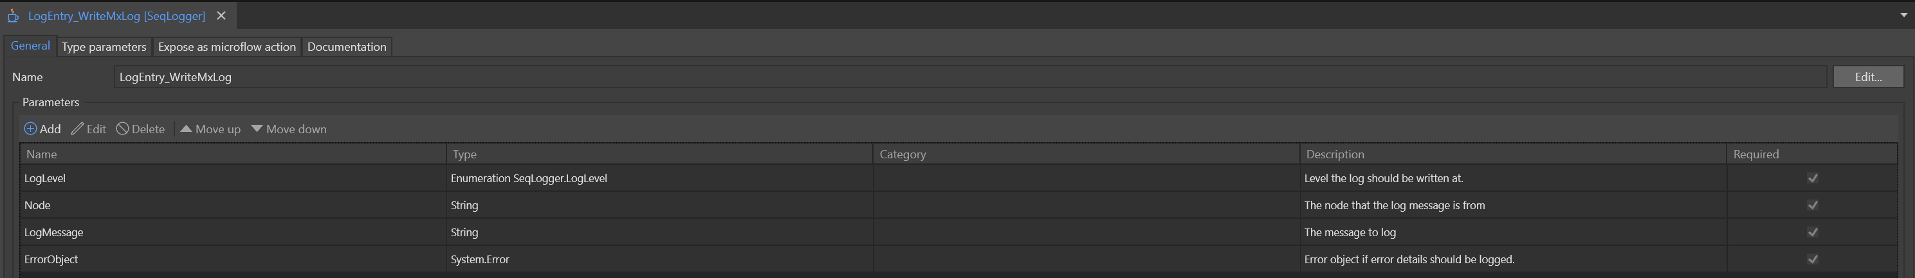Image resolution: width=1915 pixels, height=278 pixels.
Task: Open the document tabs dropdown arrow
Action: click(1903, 15)
